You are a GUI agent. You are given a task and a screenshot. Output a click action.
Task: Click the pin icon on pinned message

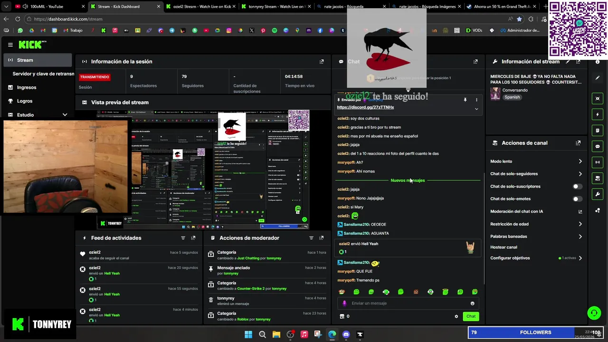(x=465, y=100)
